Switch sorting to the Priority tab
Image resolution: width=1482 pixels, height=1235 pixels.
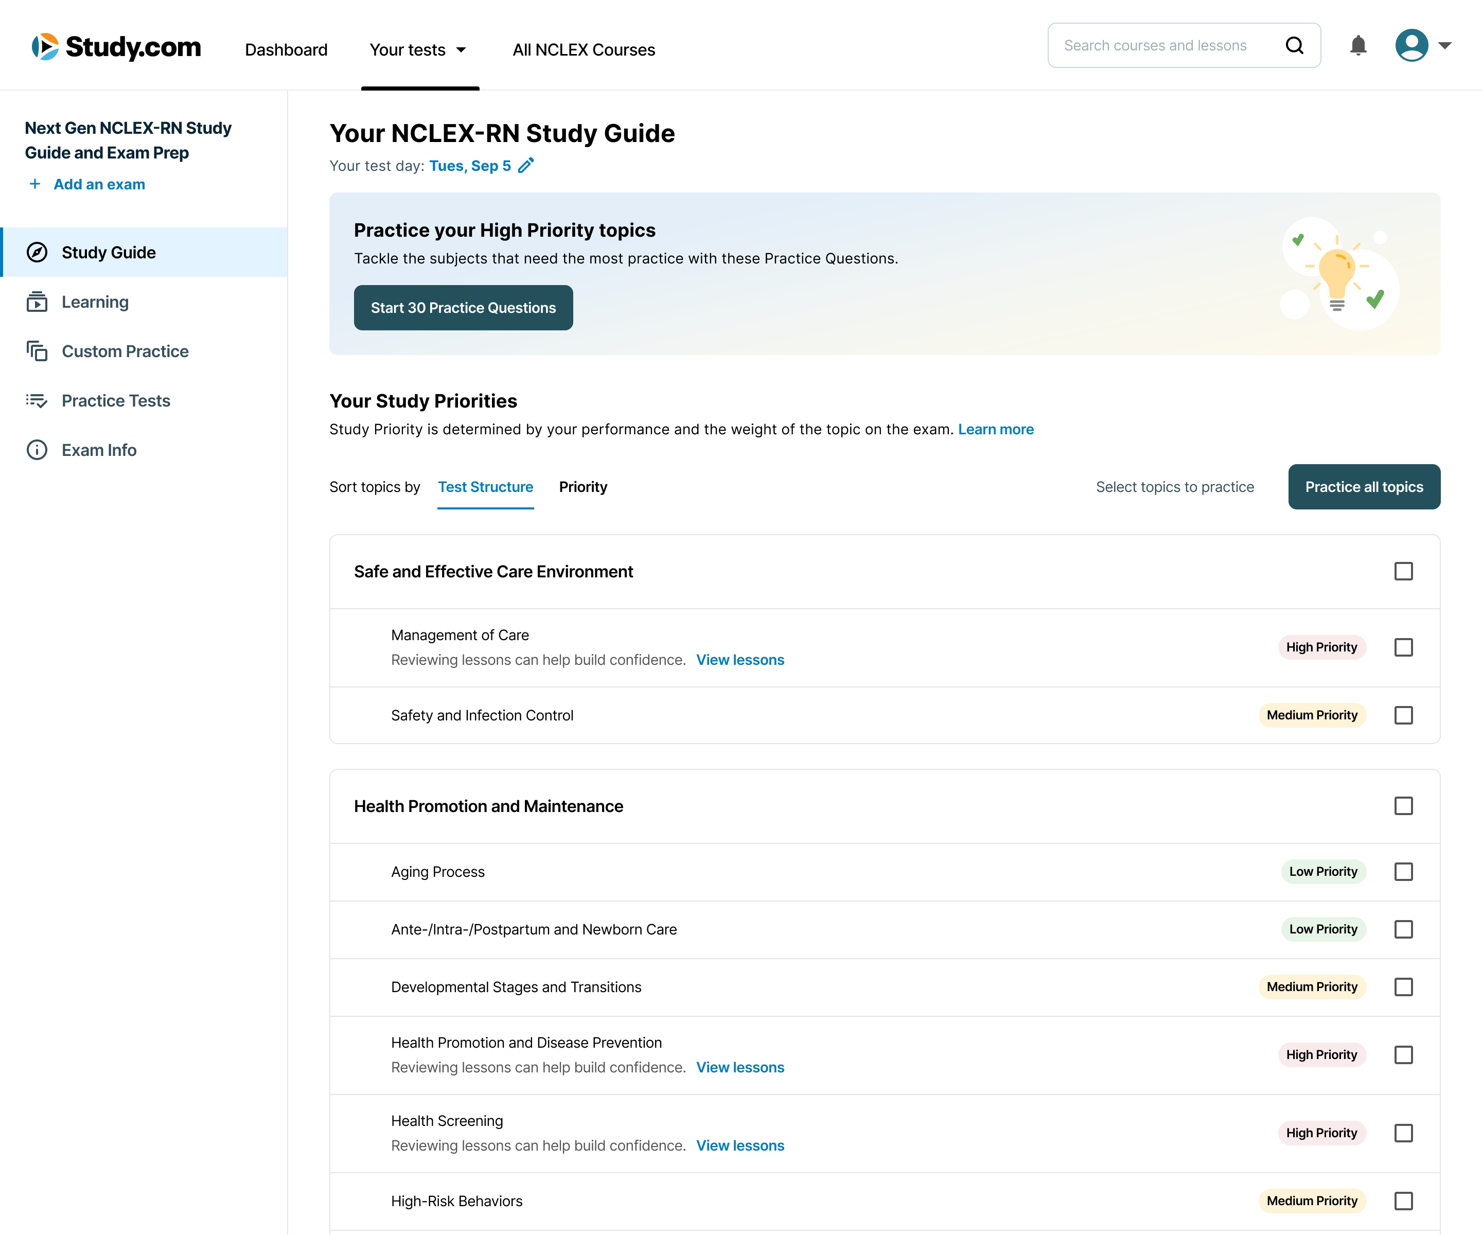click(583, 487)
